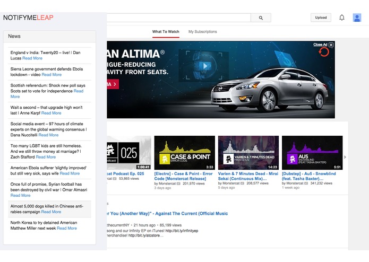Read More on Chinese anti-rabies story

click(51, 212)
